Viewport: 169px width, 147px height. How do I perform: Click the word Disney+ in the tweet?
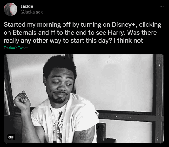click(123, 25)
